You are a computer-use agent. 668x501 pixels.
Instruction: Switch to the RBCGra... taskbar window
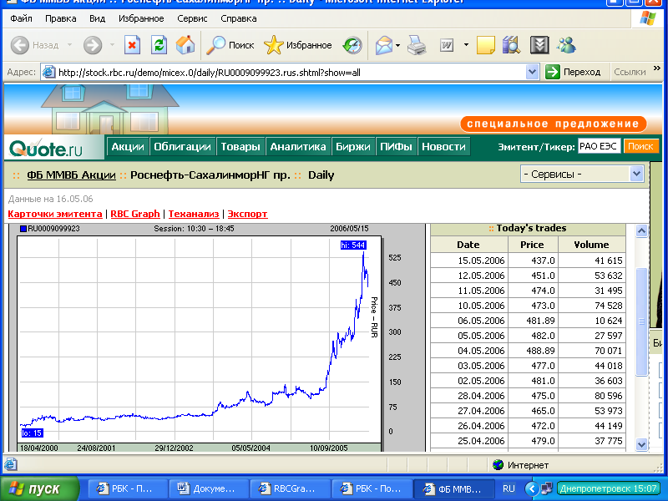pos(290,488)
